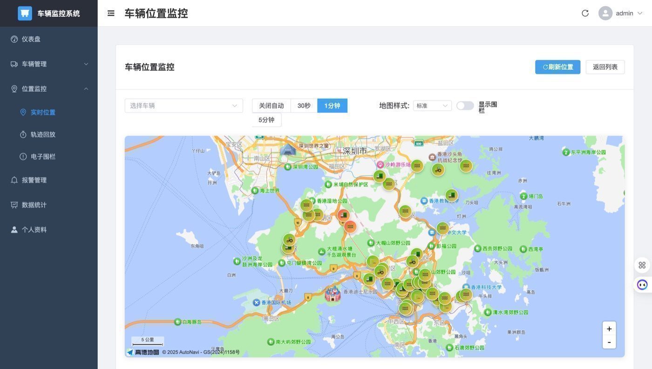
Task: Open the 选择车辆 dropdown
Action: click(x=184, y=106)
